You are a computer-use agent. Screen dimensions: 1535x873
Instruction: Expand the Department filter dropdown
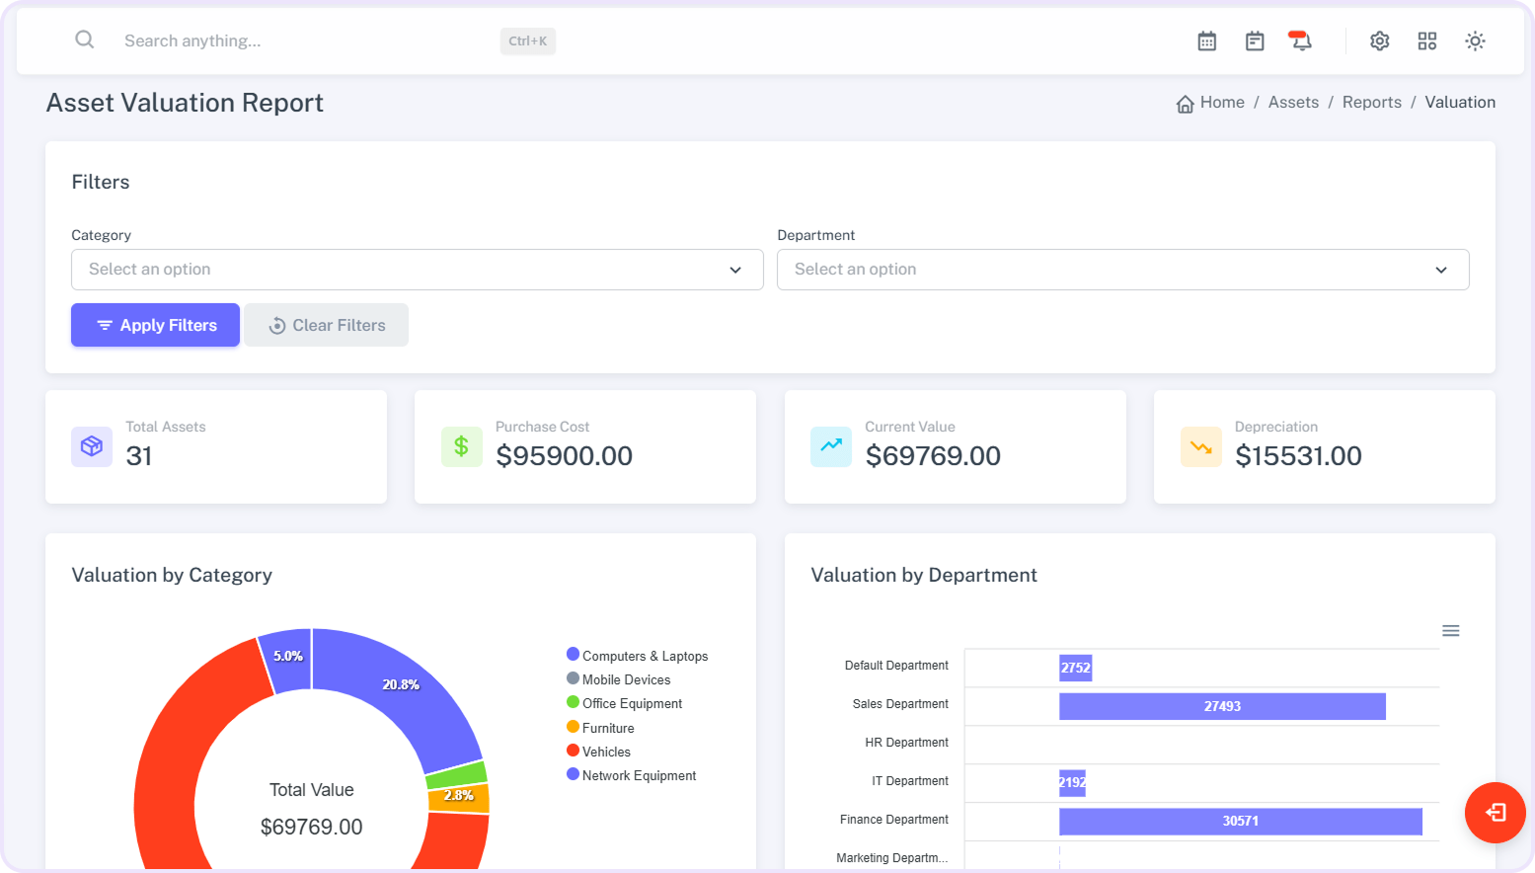[x=1122, y=270]
